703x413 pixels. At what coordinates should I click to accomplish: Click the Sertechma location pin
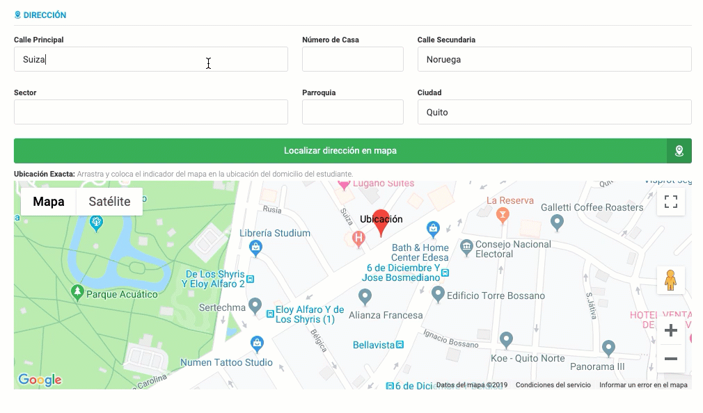255,306
